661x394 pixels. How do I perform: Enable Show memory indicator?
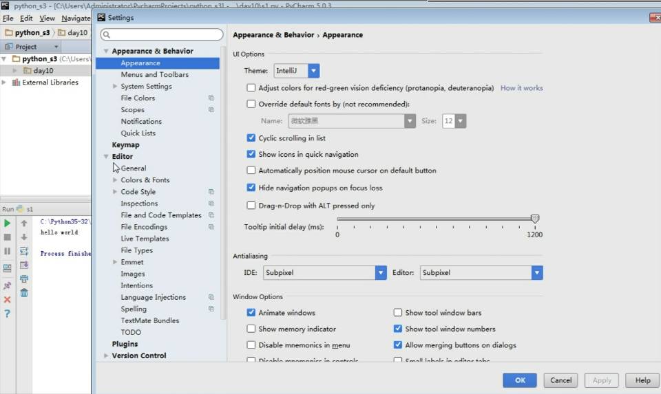[251, 329]
